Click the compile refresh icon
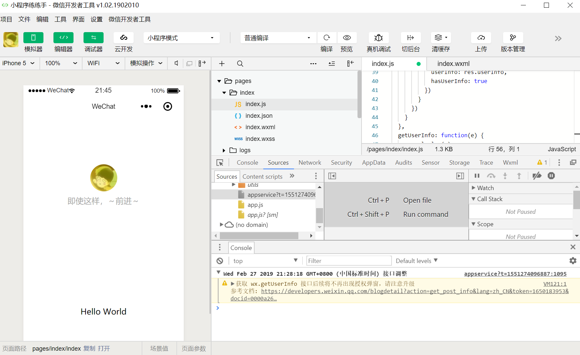Image resolution: width=580 pixels, height=355 pixels. (327, 38)
